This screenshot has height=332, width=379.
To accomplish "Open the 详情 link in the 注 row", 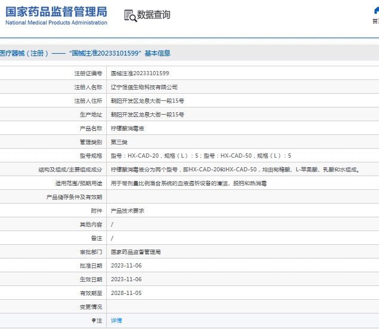I will (x=116, y=321).
